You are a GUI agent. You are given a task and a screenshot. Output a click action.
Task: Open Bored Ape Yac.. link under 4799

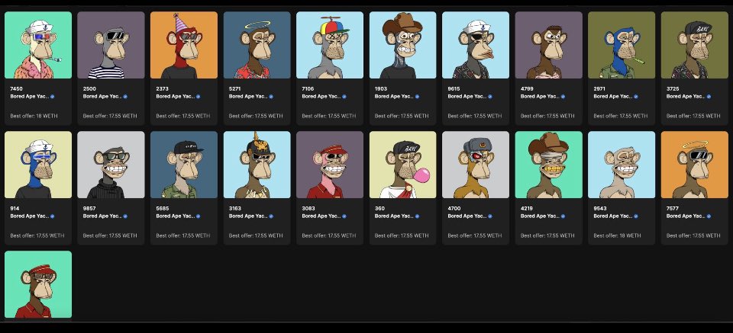coord(540,97)
